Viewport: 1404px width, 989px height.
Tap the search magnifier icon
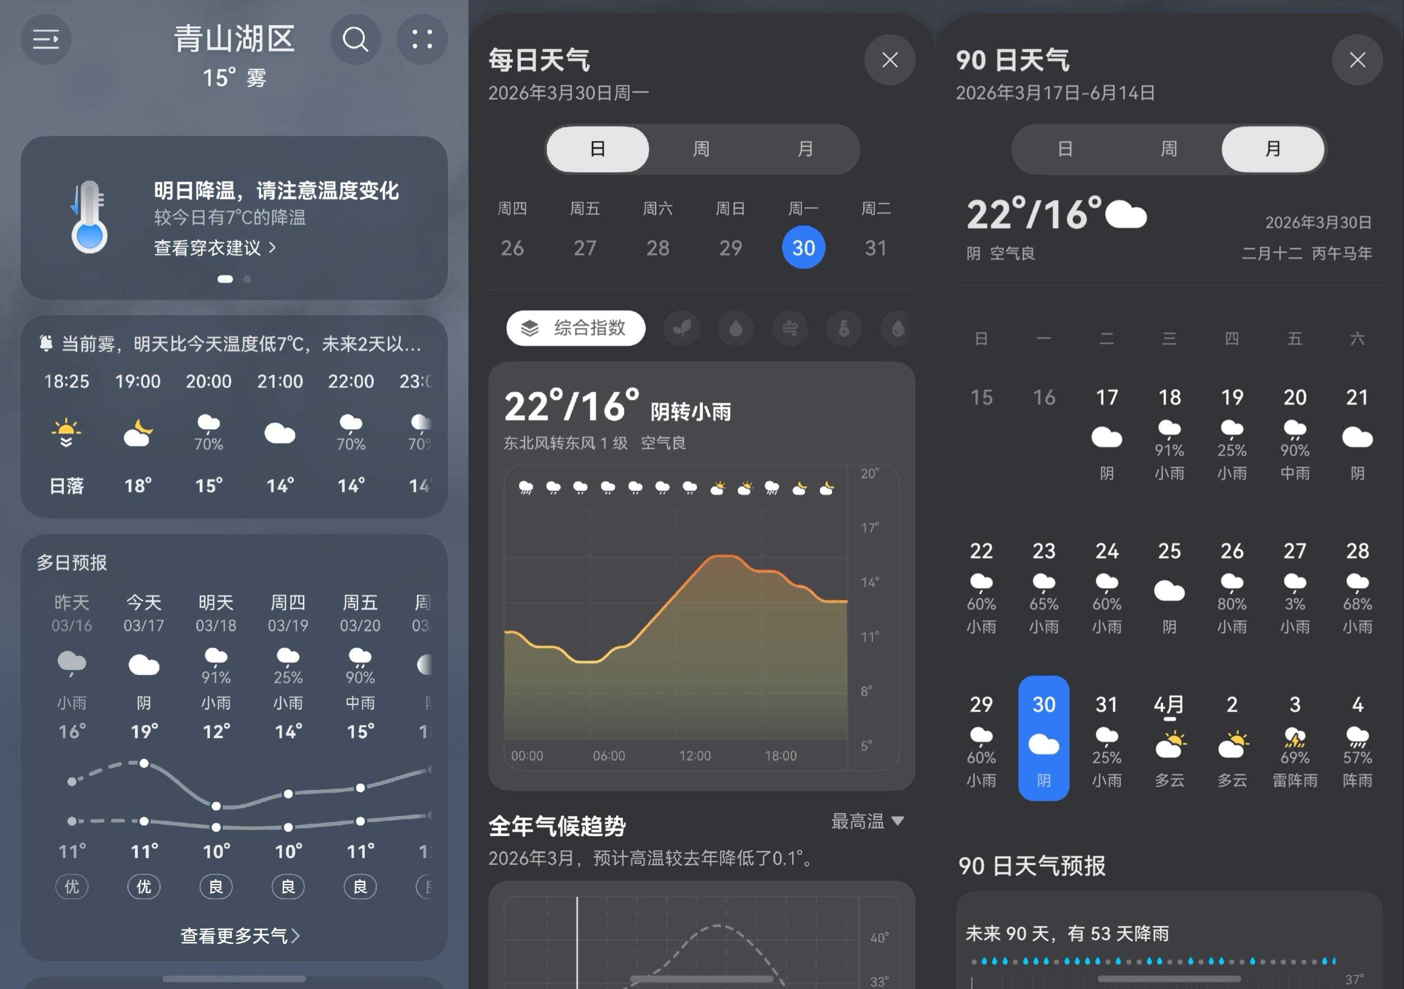(x=355, y=39)
